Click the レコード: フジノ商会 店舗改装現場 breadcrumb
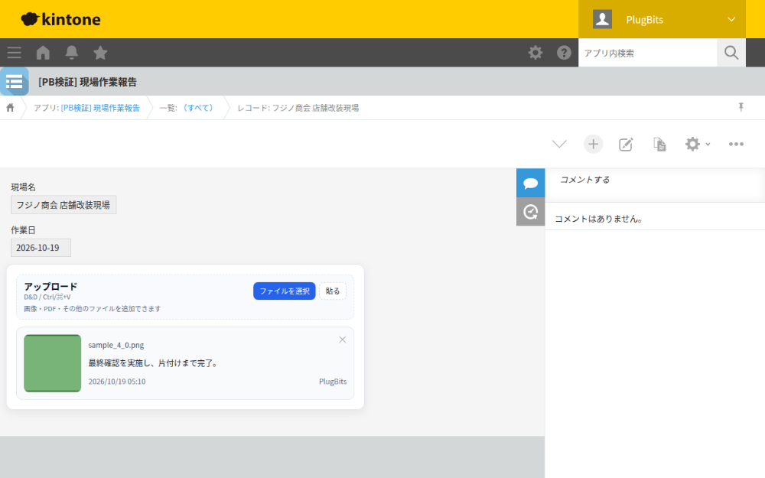The width and height of the screenshot is (765, 478). [x=298, y=108]
